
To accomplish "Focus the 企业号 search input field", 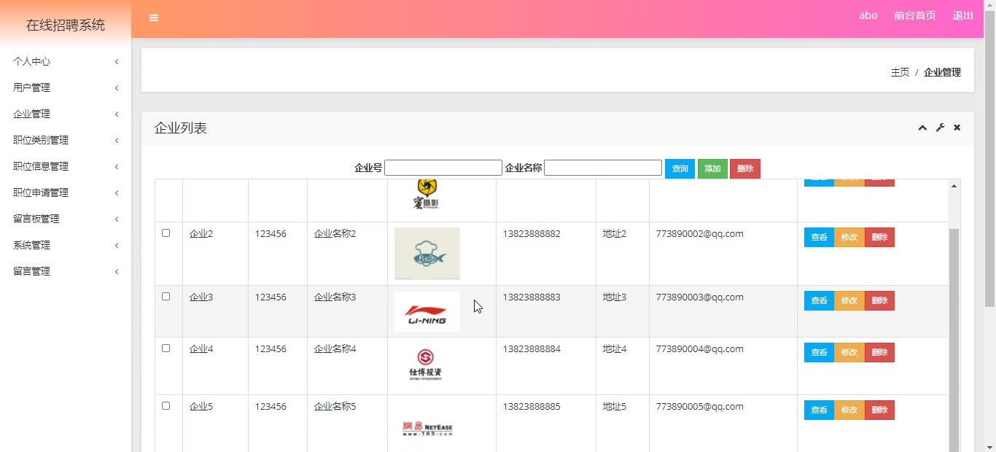I will coord(443,168).
